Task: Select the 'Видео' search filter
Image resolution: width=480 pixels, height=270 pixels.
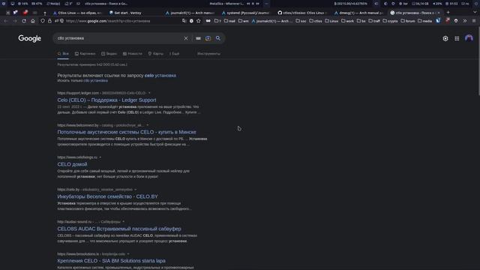Action: click(x=109, y=53)
